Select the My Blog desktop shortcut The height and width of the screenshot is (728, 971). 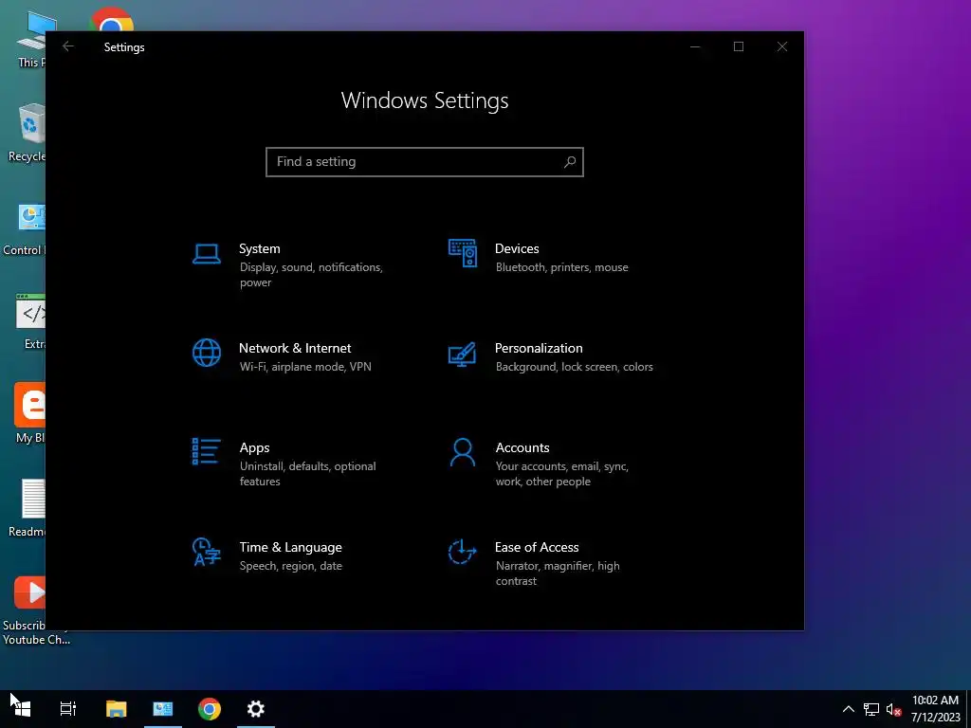click(x=29, y=413)
